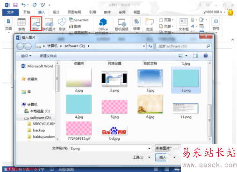Select the 2.jpg thumbnail
This screenshot has width=237, height=172.
[x=79, y=80]
